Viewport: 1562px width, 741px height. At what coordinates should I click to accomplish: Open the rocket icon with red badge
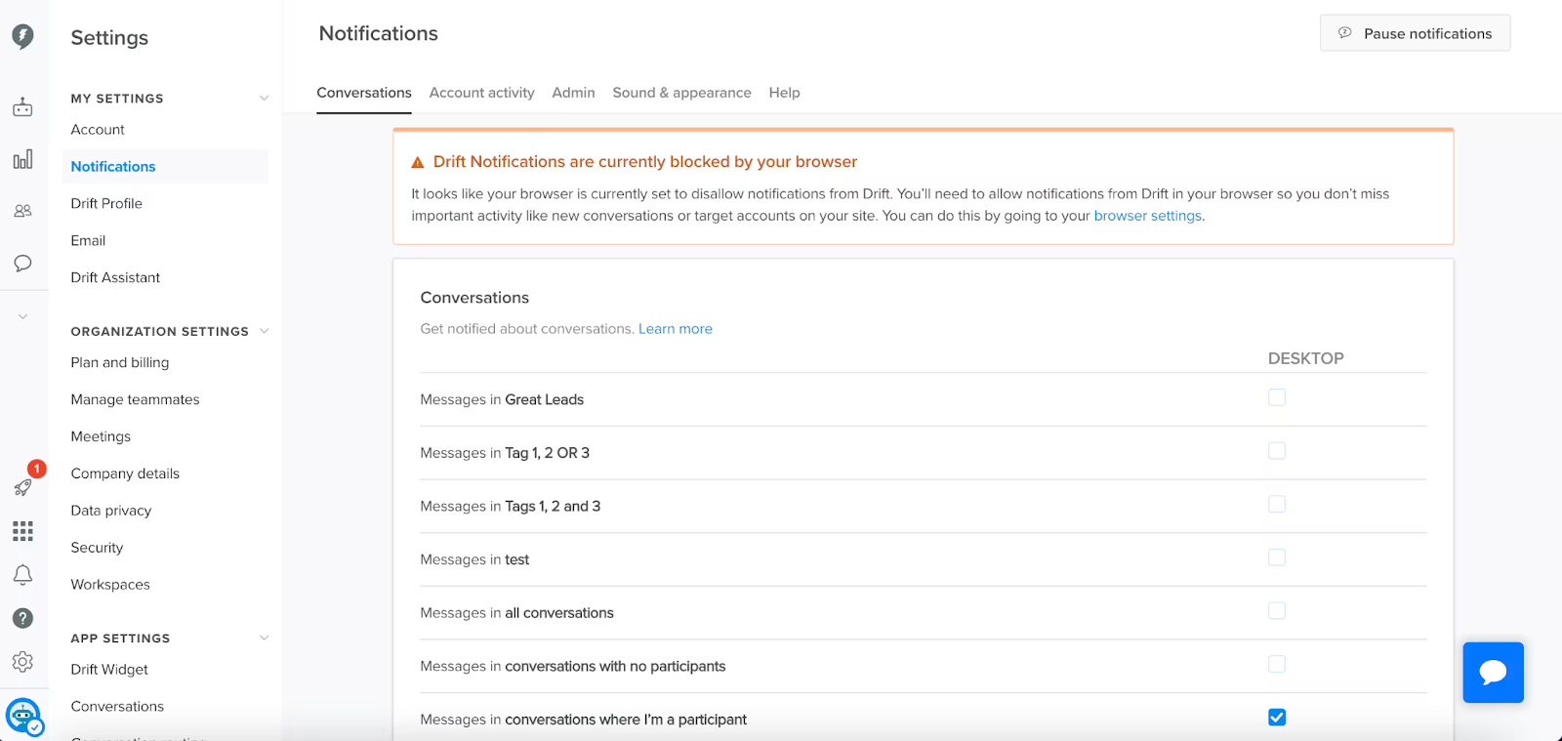click(x=23, y=486)
